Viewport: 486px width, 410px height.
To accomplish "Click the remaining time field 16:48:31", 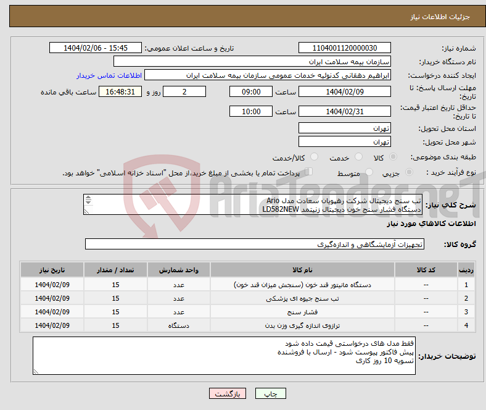I will click(x=120, y=91).
